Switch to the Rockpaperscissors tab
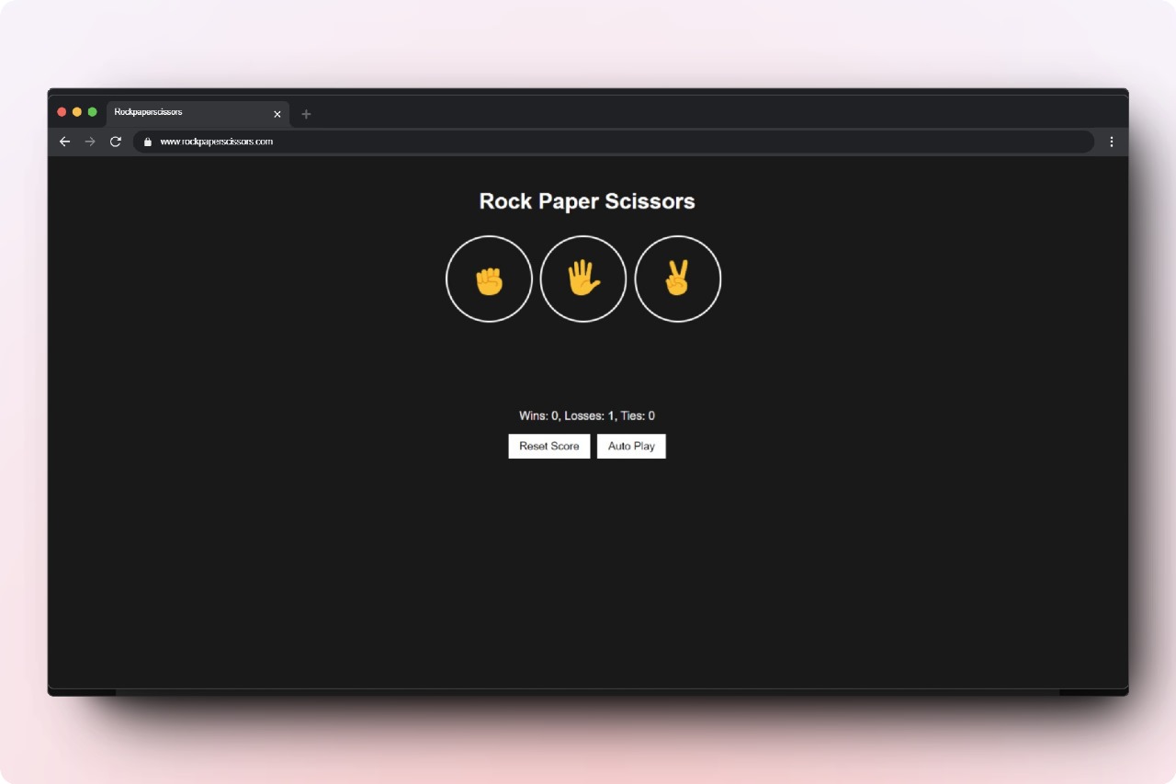 pyautogui.click(x=184, y=112)
